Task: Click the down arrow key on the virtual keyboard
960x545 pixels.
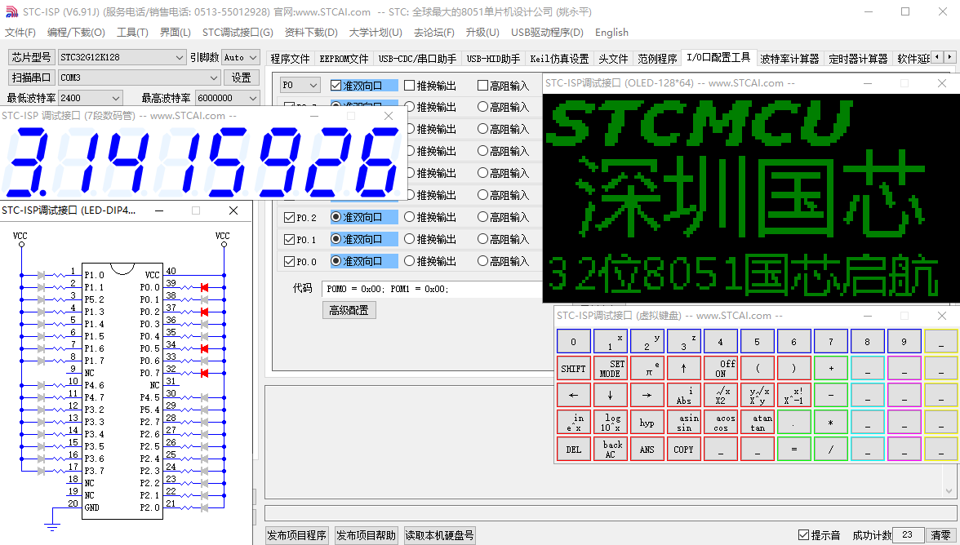Action: [611, 395]
